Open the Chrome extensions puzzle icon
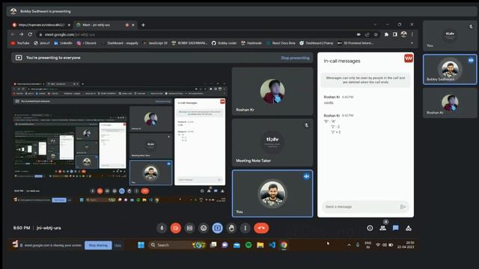The width and height of the screenshot is (479, 269). (x=386, y=34)
